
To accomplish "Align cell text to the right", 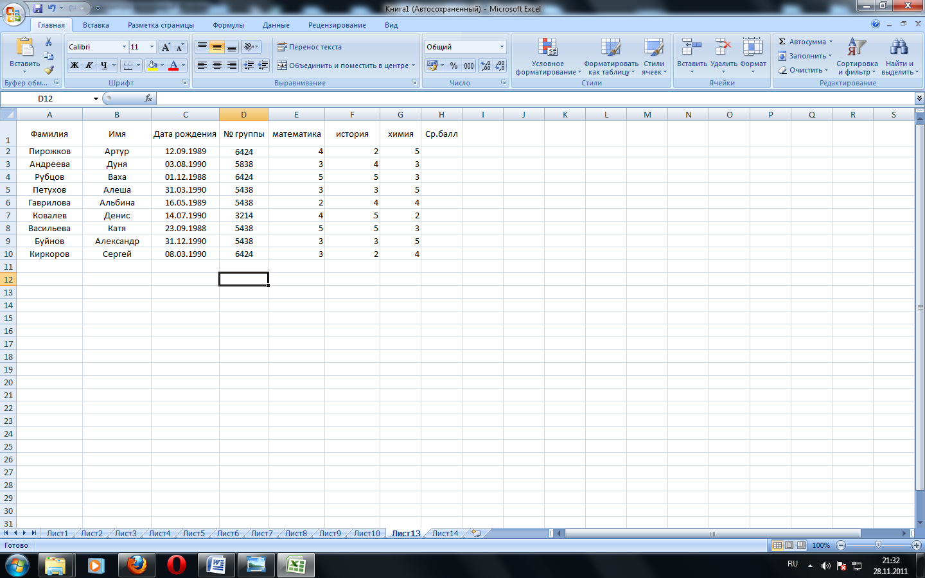I will (231, 66).
